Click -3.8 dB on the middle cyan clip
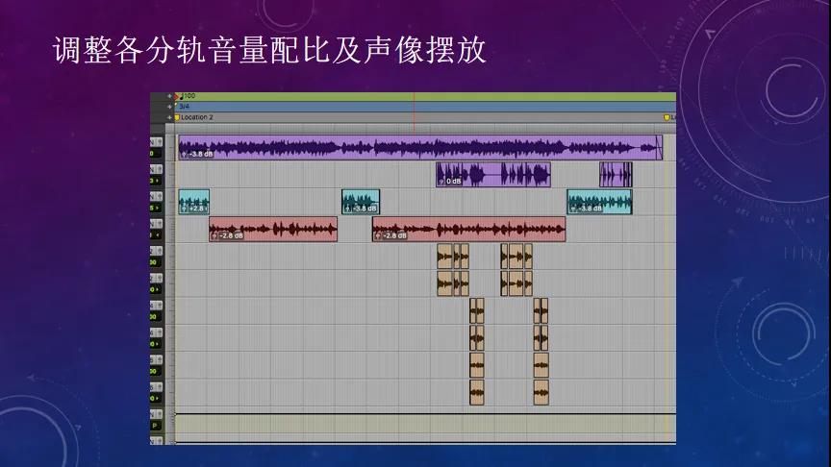The height and width of the screenshot is (467, 831). [x=365, y=209]
